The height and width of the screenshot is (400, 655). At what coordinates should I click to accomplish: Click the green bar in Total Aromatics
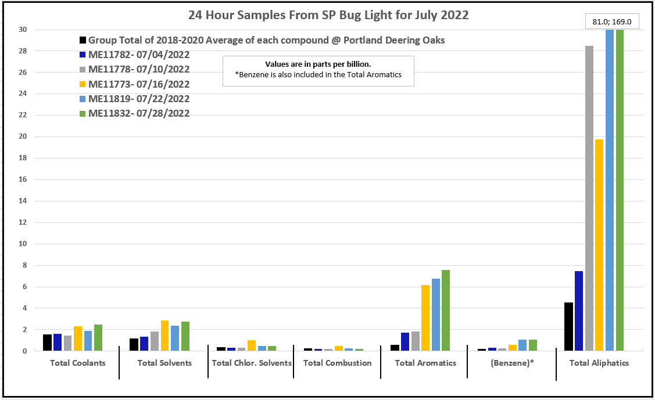(446, 311)
